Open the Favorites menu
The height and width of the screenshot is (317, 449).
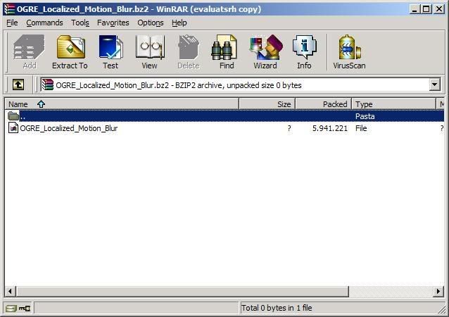[x=113, y=23]
